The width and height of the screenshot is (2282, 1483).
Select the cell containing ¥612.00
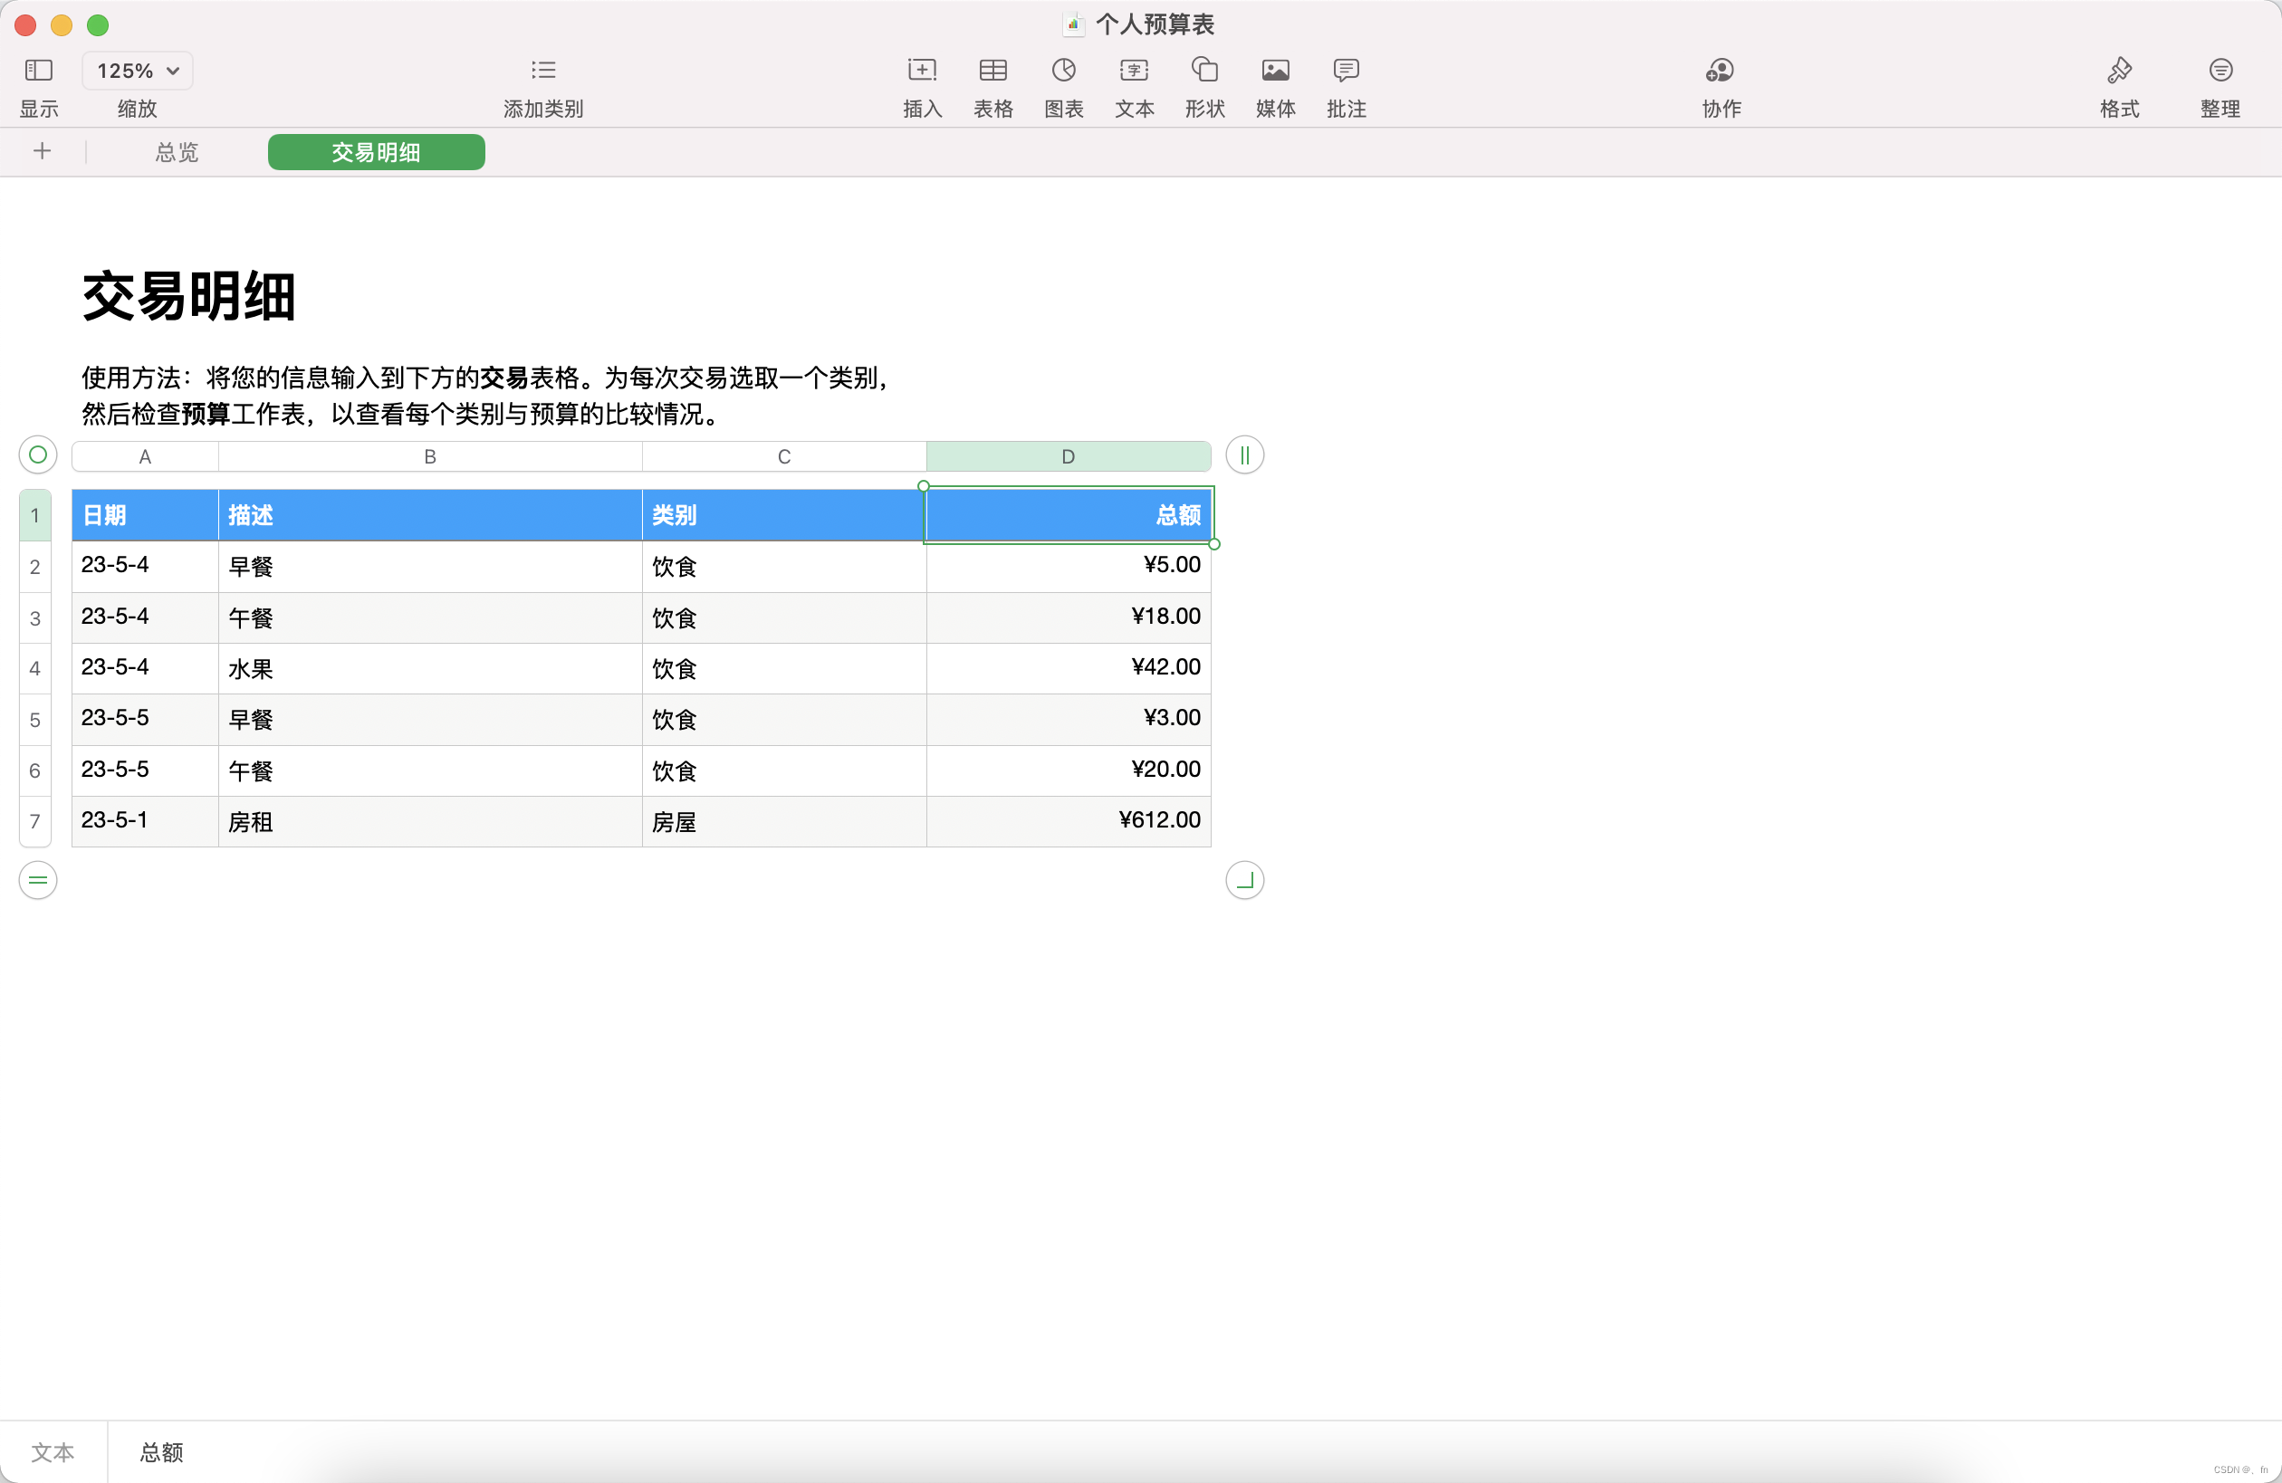pyautogui.click(x=1069, y=820)
